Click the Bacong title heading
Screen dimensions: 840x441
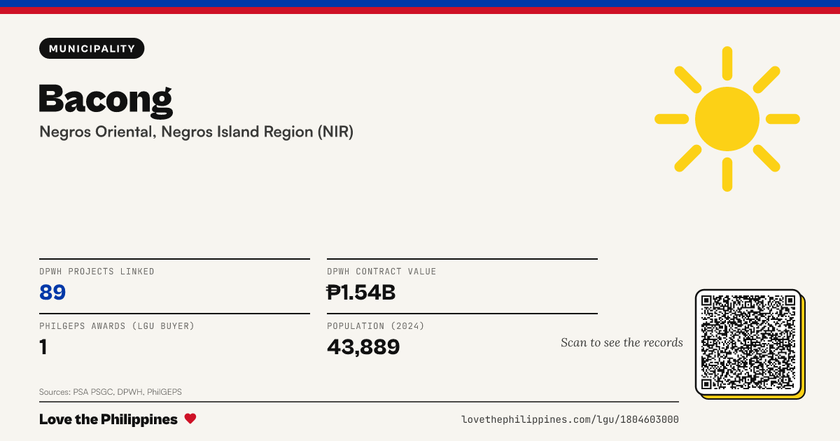106,100
